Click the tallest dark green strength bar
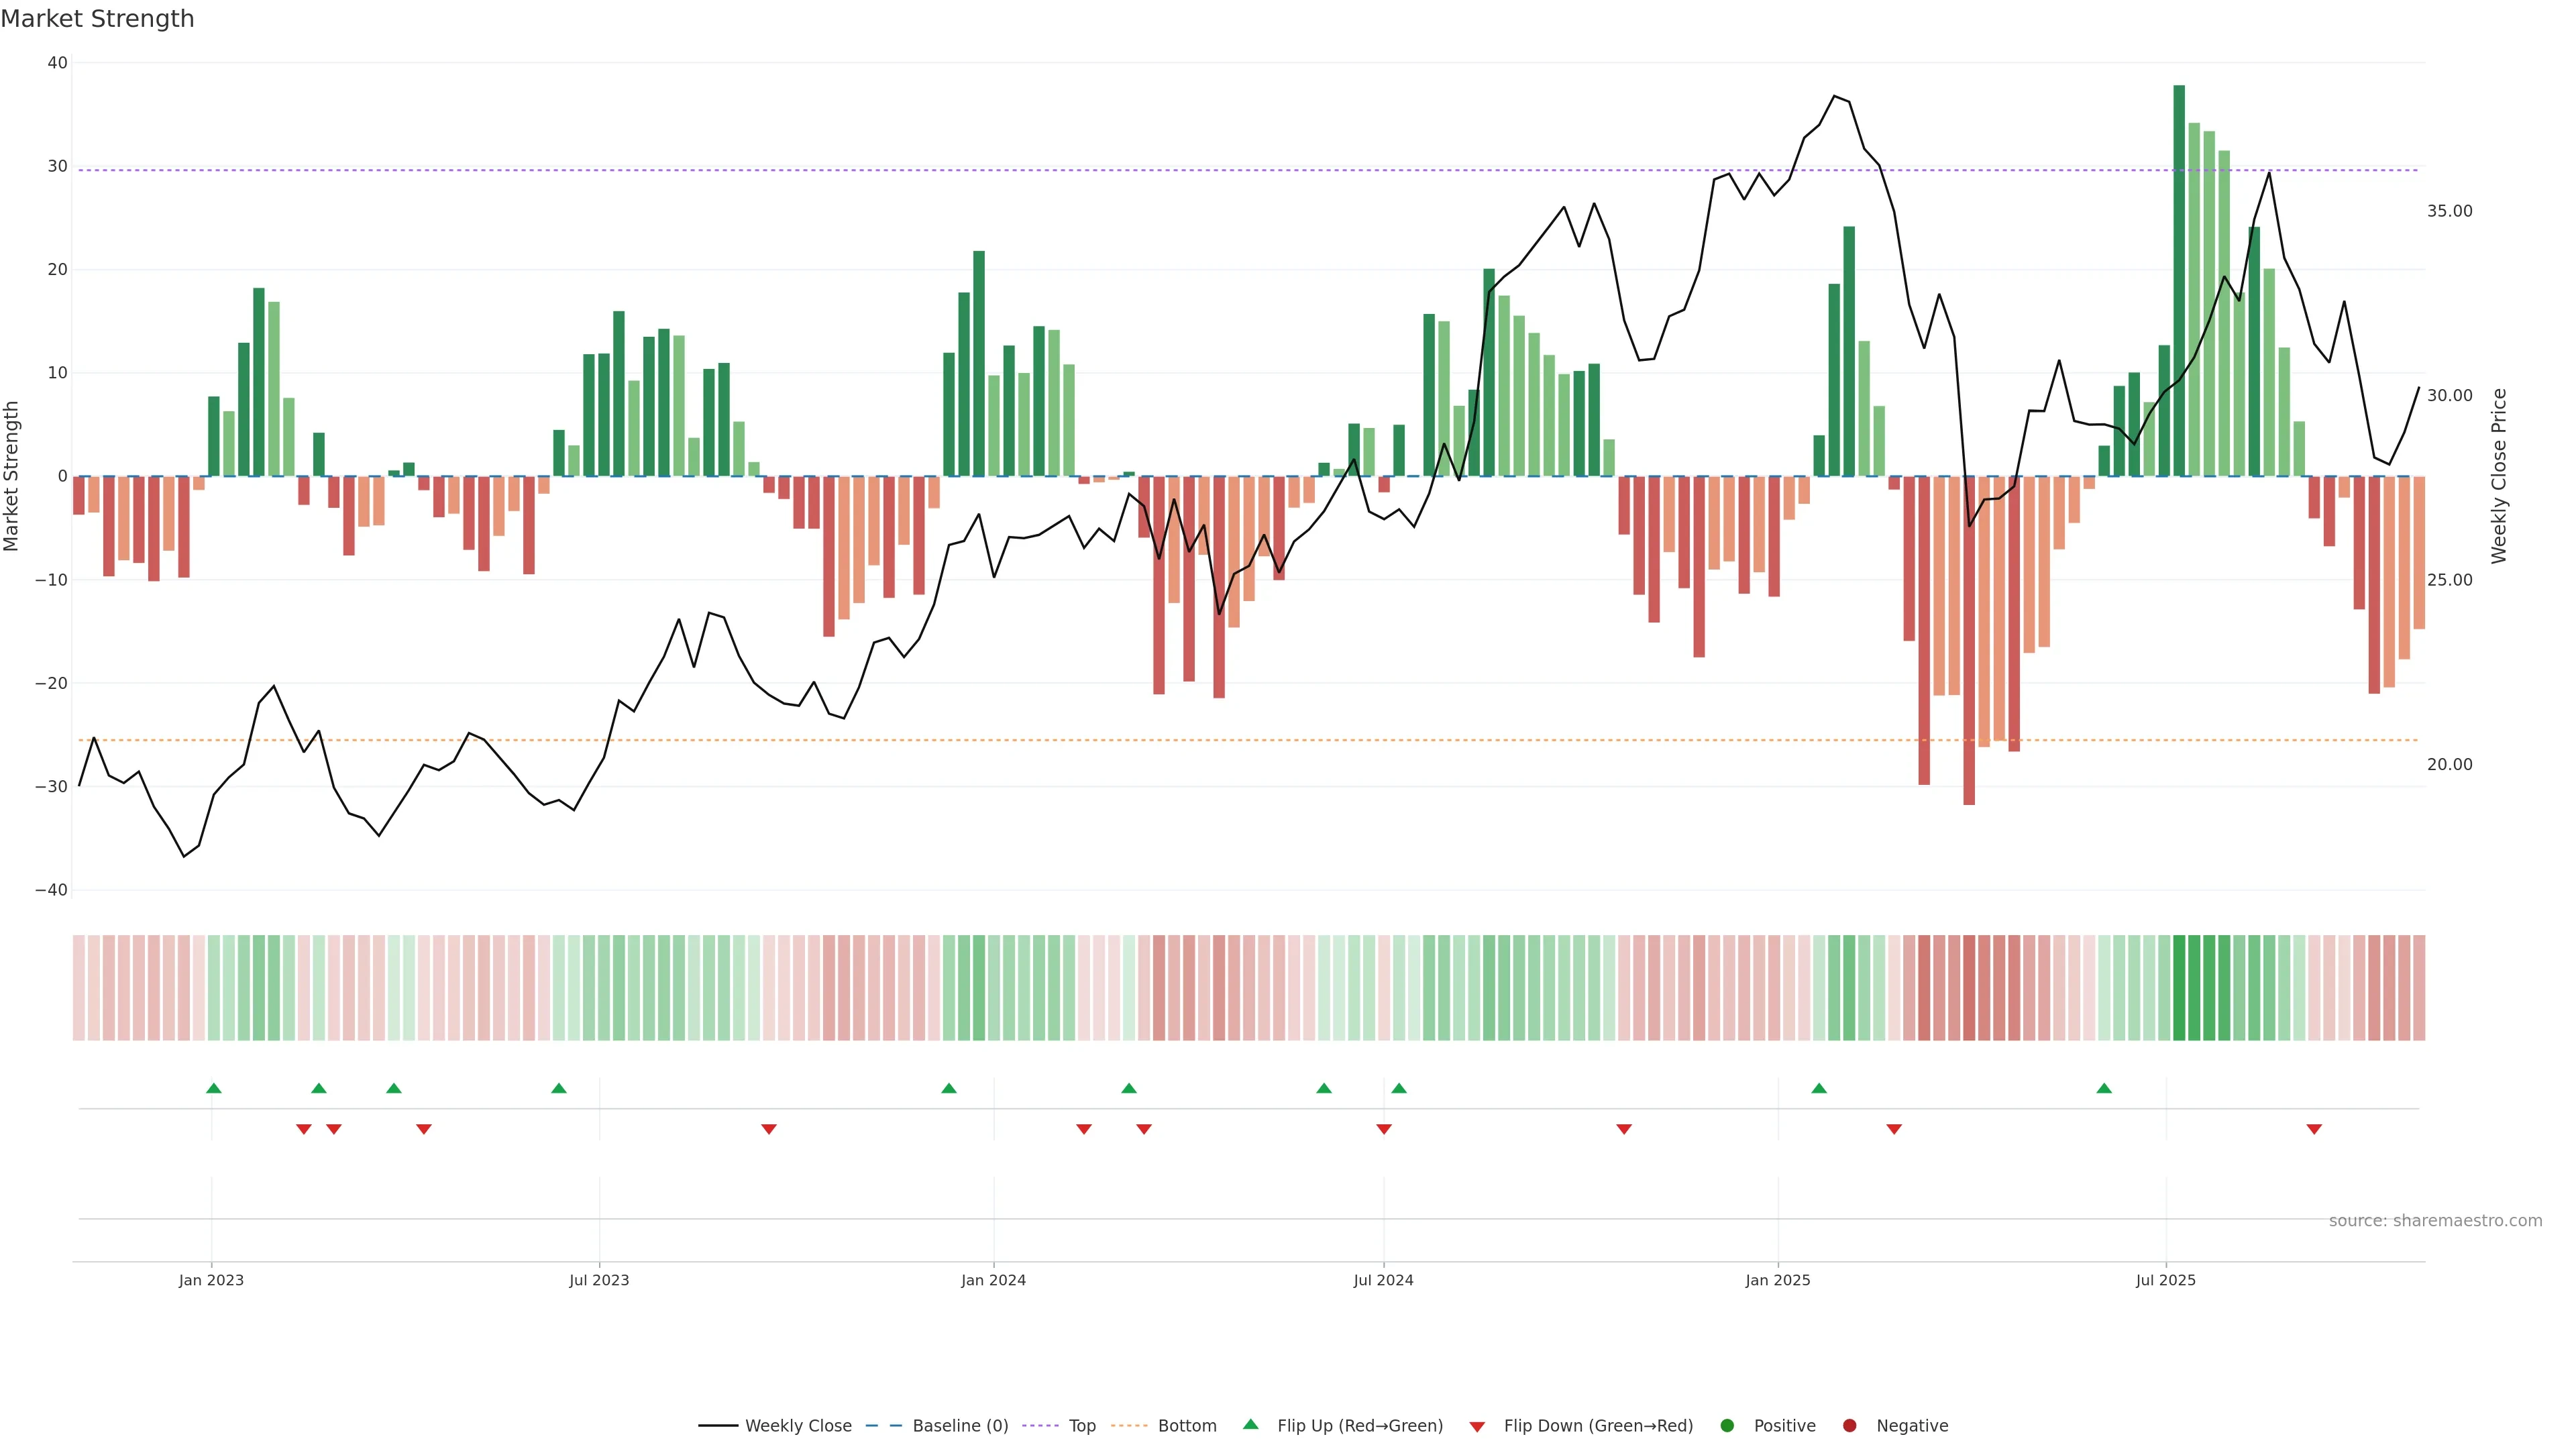The width and height of the screenshot is (2576, 1449). [x=2179, y=280]
